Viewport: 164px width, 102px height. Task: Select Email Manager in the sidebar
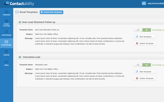click(x=7, y=43)
